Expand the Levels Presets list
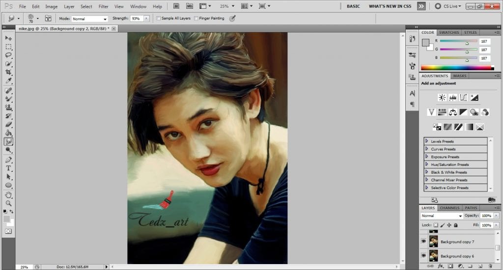 click(426, 141)
